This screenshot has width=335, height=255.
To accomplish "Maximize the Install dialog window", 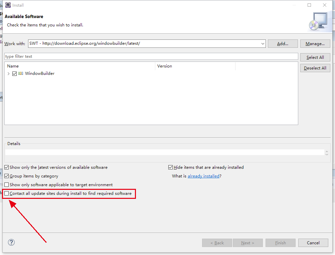I will point(309,5).
